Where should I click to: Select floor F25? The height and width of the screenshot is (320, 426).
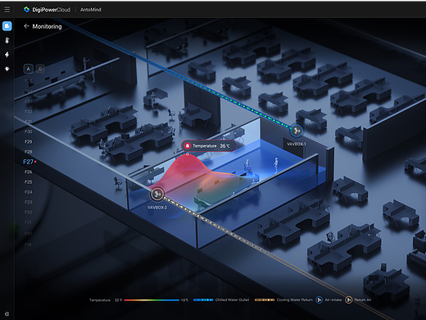(29, 182)
